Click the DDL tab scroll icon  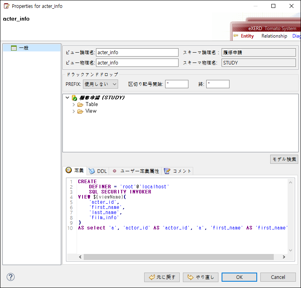[x=92, y=171]
